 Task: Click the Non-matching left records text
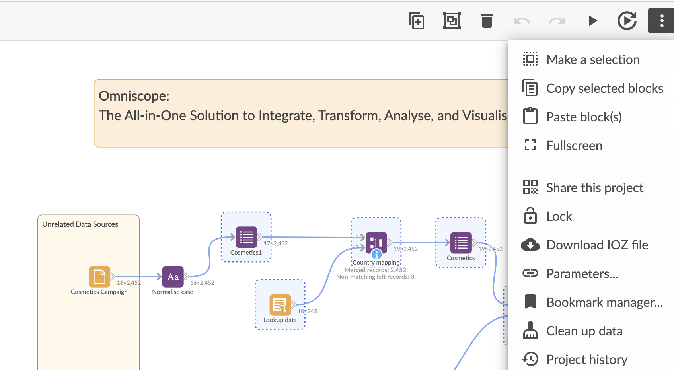click(376, 277)
